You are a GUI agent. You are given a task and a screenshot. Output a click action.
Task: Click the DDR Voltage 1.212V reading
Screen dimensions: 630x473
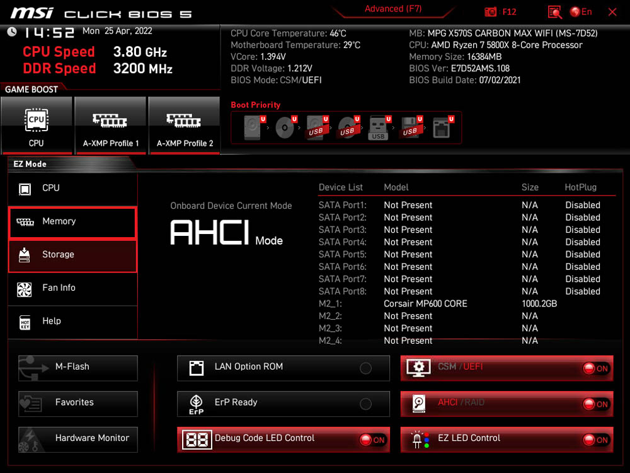point(271,68)
